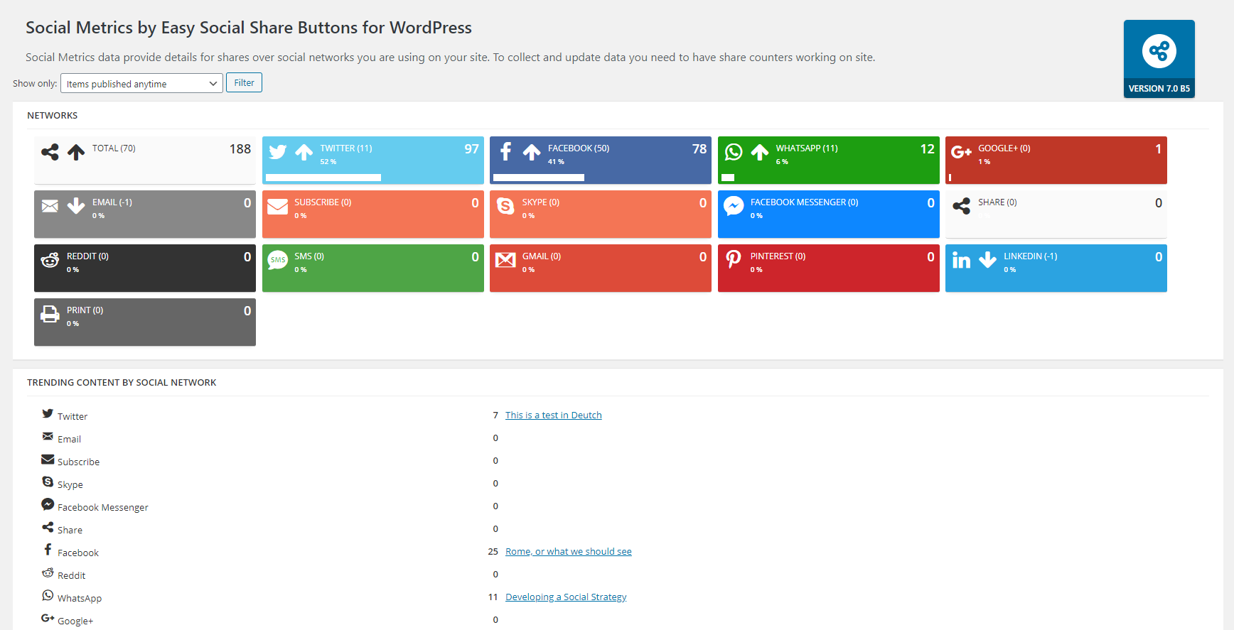Click the down arrow in the LinkedIn card
This screenshot has width=1234, height=630.
(987, 260)
